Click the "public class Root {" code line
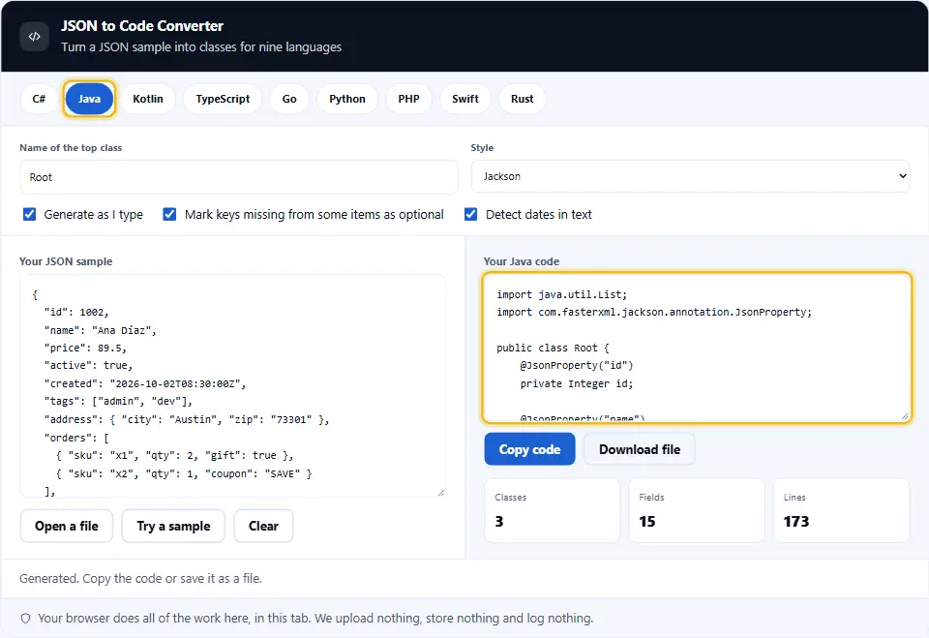 point(553,349)
